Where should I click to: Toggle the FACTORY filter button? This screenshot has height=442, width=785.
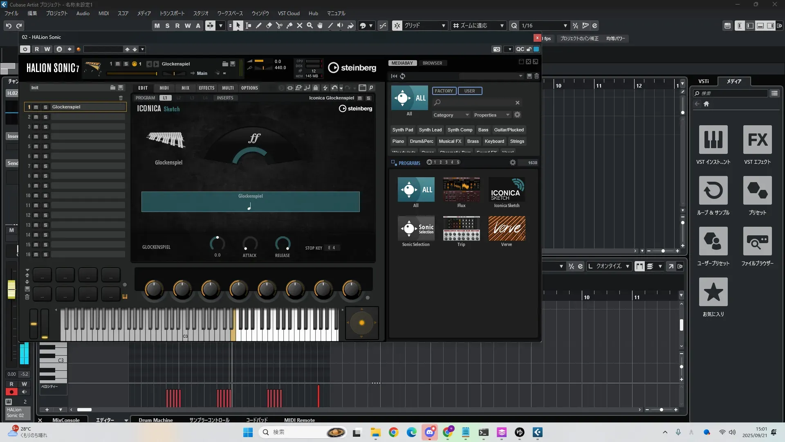[x=444, y=91]
